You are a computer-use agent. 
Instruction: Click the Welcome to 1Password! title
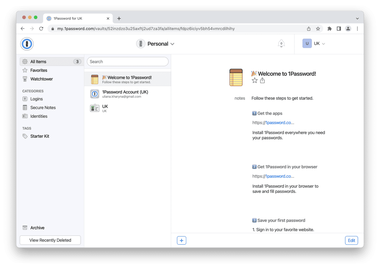[287, 74]
